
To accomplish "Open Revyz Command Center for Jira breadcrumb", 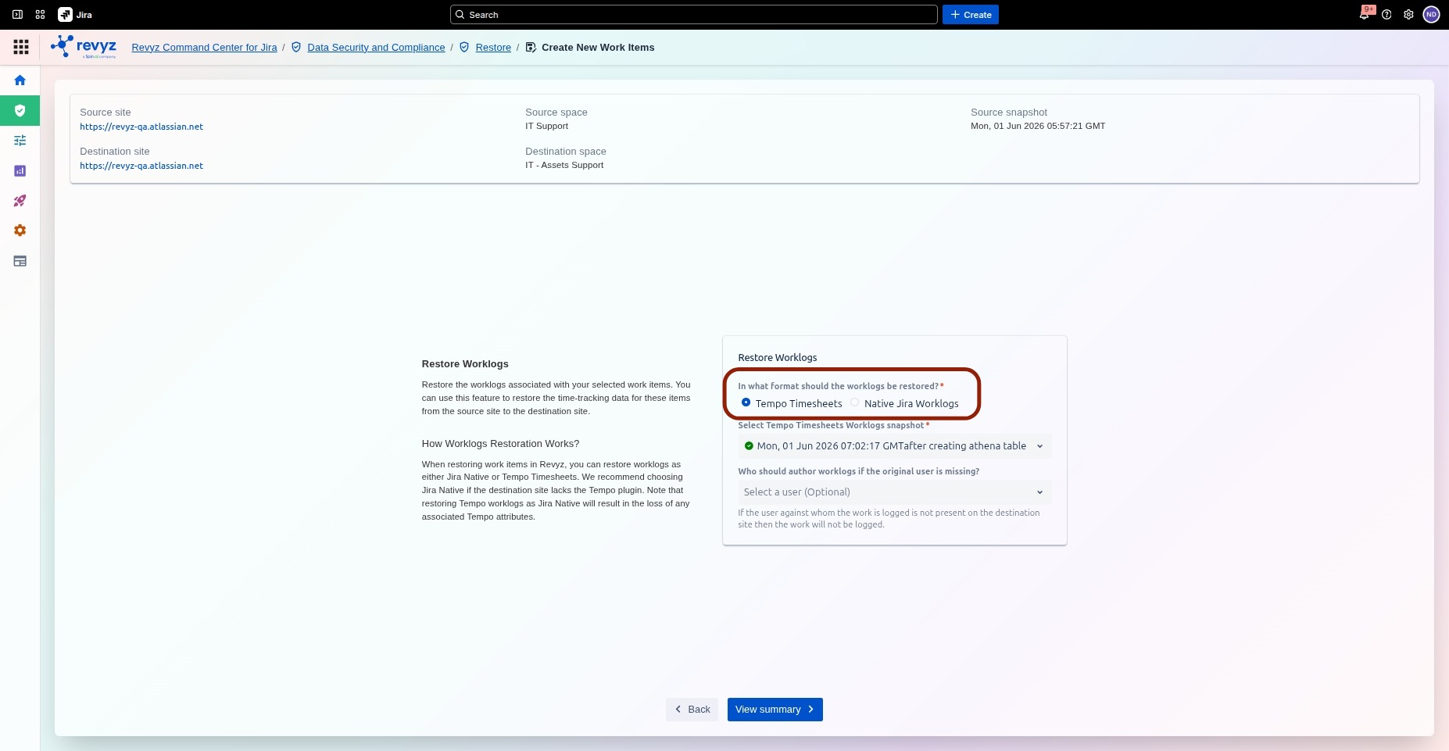I will 204,48.
